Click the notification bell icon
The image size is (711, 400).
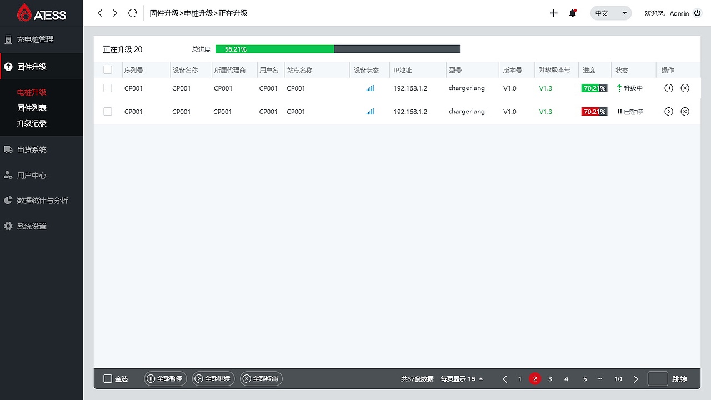(573, 13)
